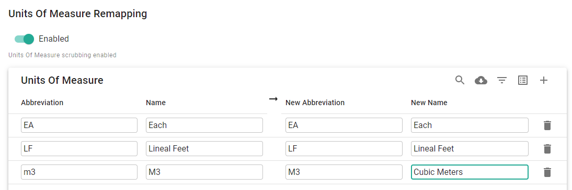The width and height of the screenshot is (572, 190).
Task: Click the New Abbreviation column header
Action: (315, 103)
